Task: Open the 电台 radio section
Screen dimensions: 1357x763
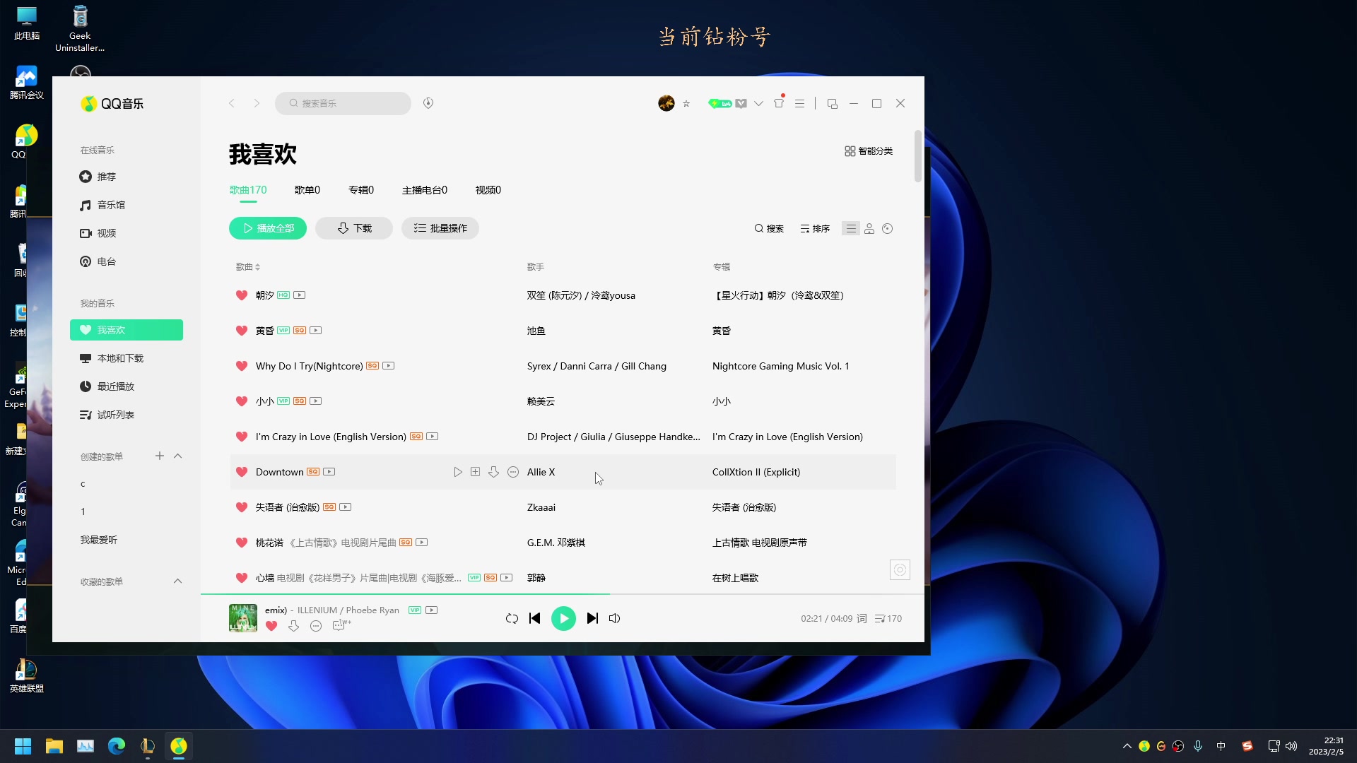Action: (x=107, y=261)
